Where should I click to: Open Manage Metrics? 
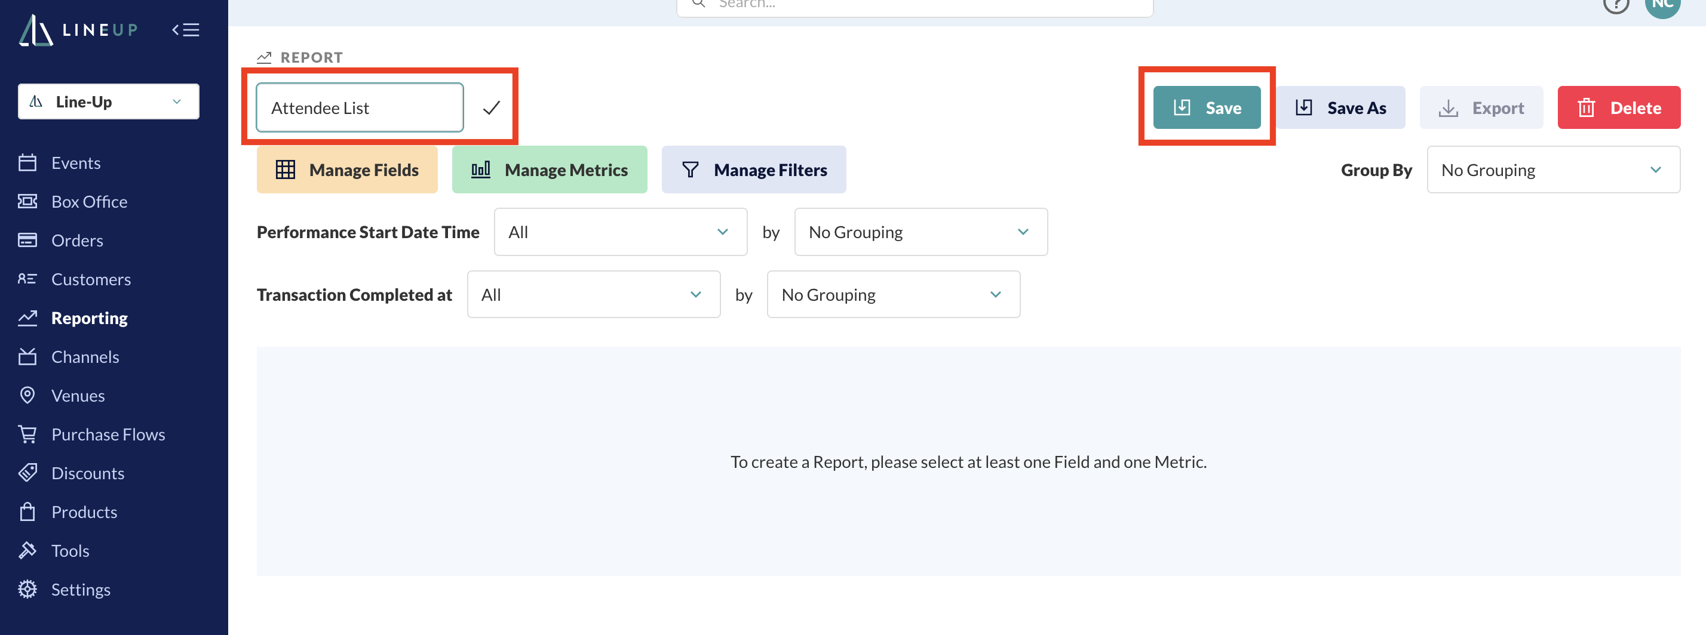coord(549,169)
